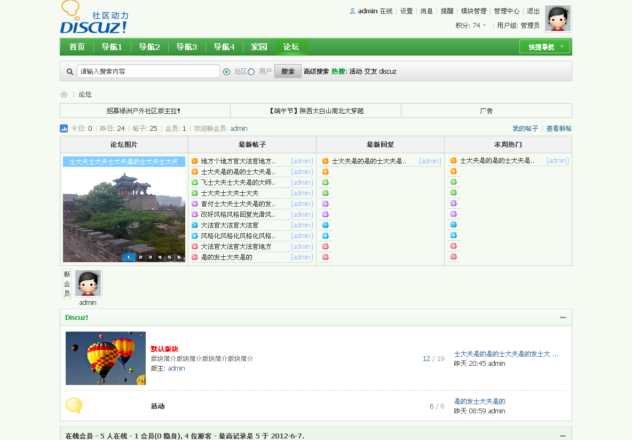Open the 导航3 navigation tab
This screenshot has height=440, width=632.
tap(187, 47)
